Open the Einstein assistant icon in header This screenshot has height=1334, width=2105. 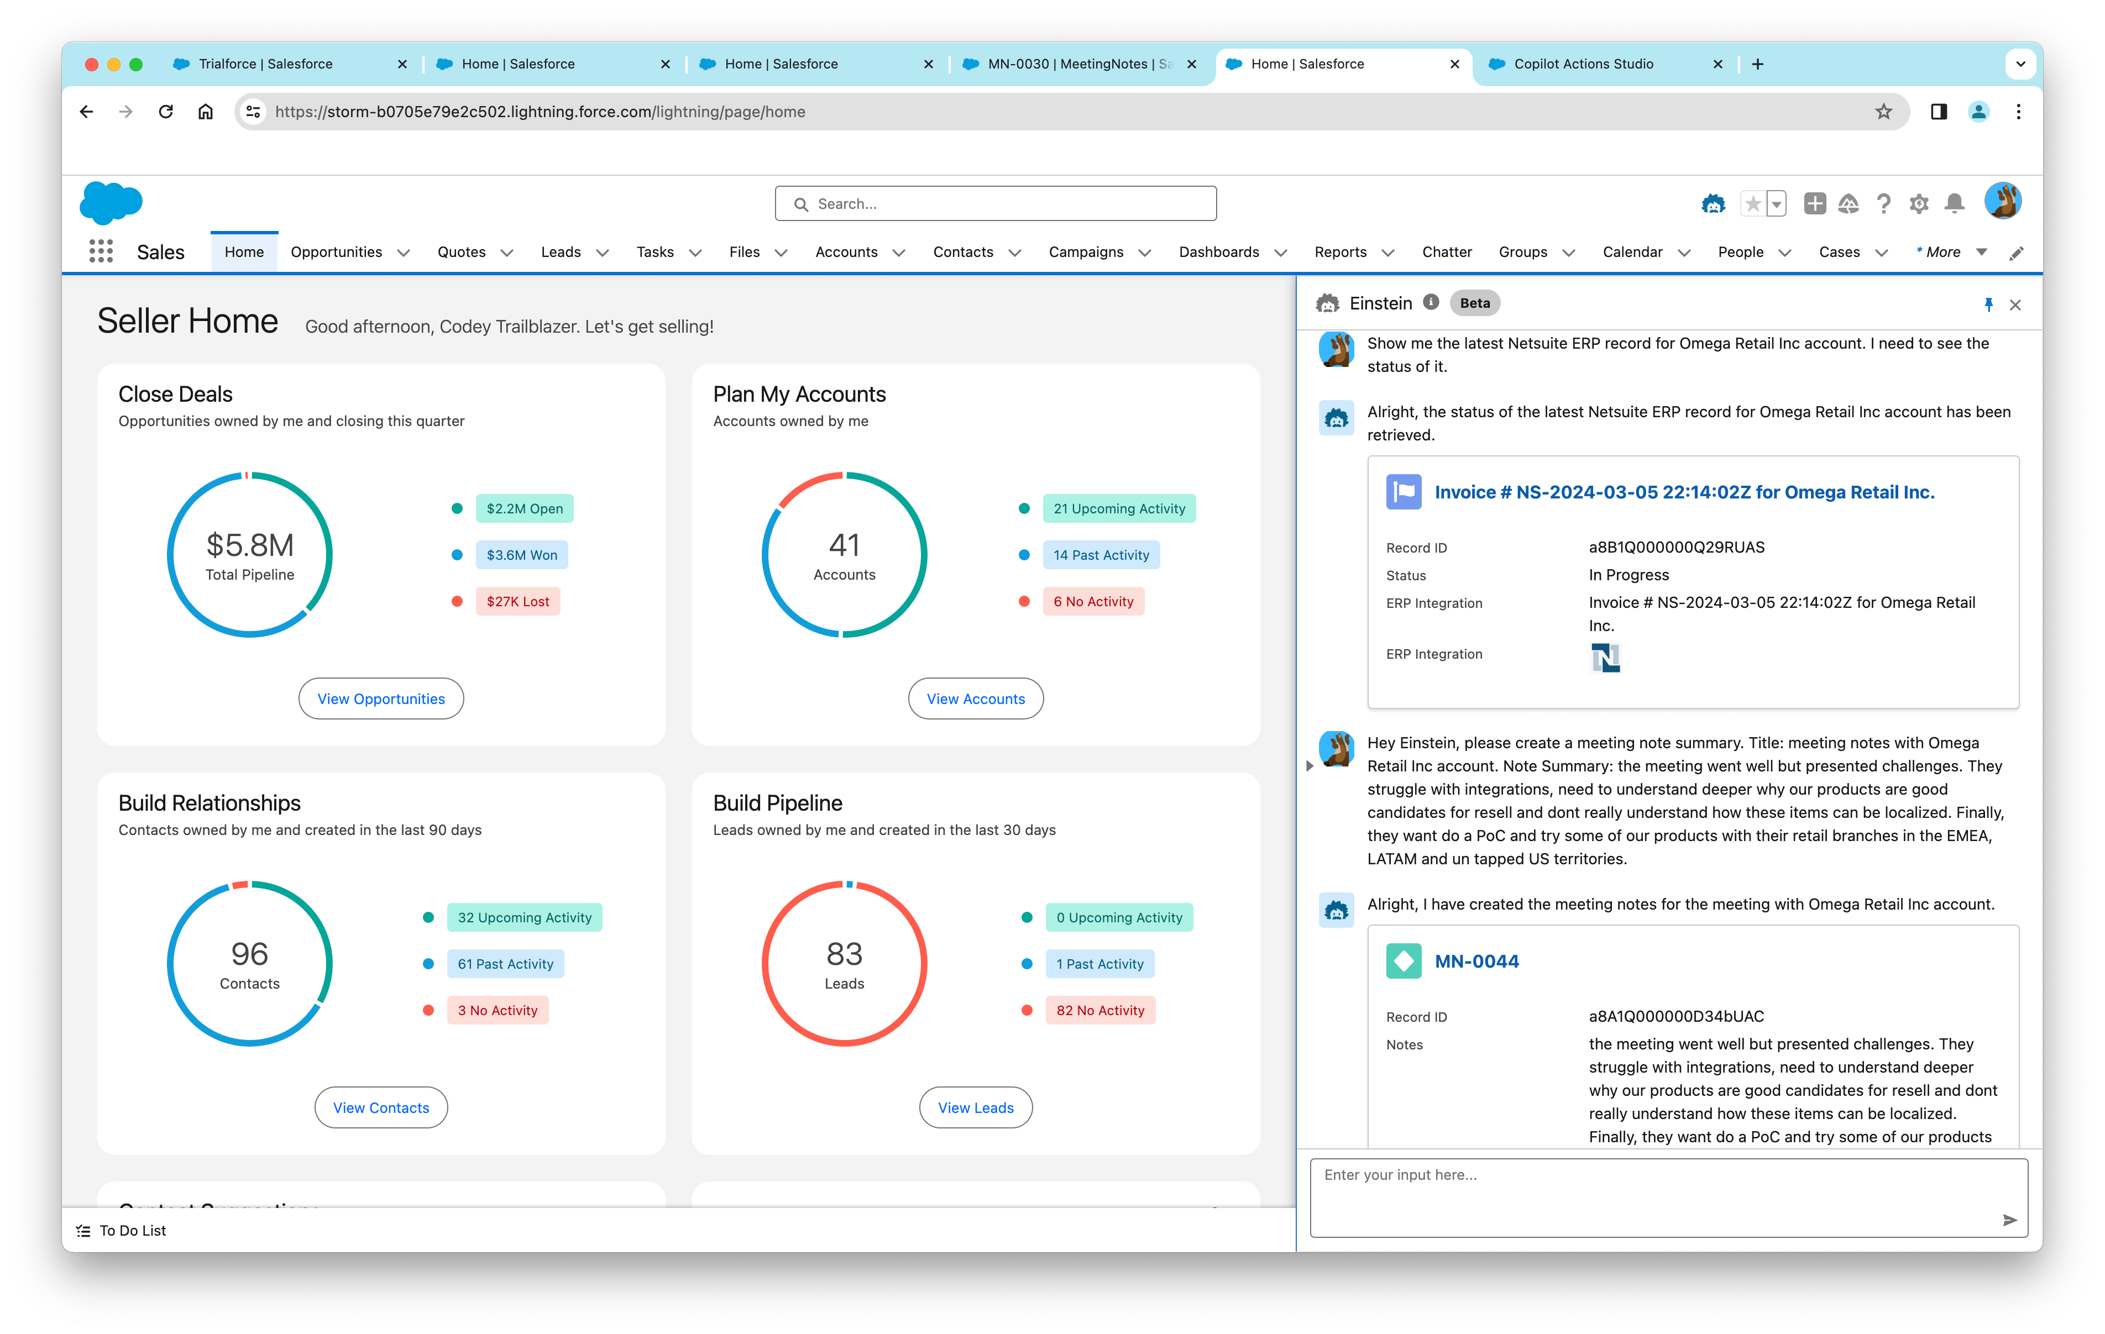point(1713,204)
